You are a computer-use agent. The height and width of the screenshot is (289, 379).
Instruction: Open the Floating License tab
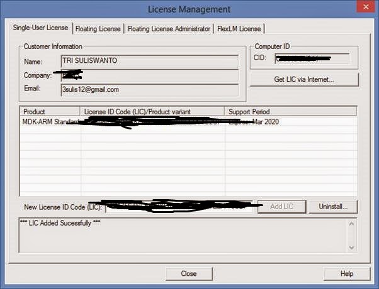pyautogui.click(x=98, y=29)
